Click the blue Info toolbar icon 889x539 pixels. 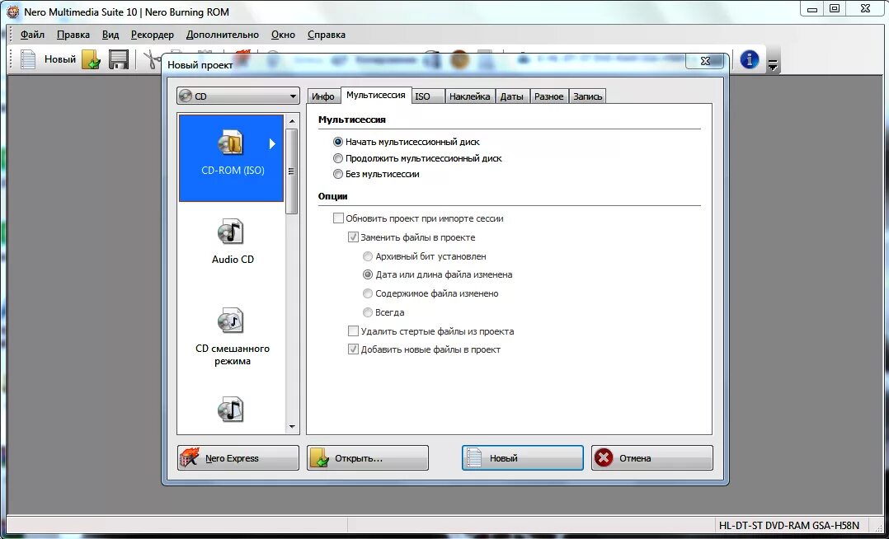[750, 59]
